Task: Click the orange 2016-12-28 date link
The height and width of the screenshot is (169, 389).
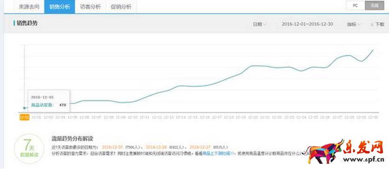Action: [x=156, y=147]
